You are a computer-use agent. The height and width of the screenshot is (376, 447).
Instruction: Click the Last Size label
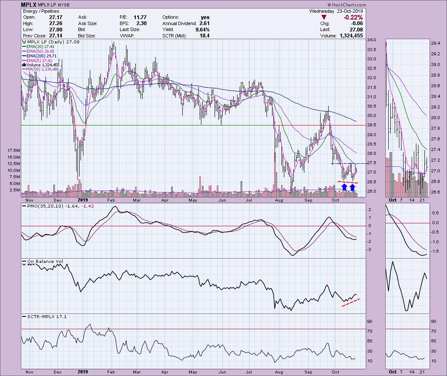130,30
